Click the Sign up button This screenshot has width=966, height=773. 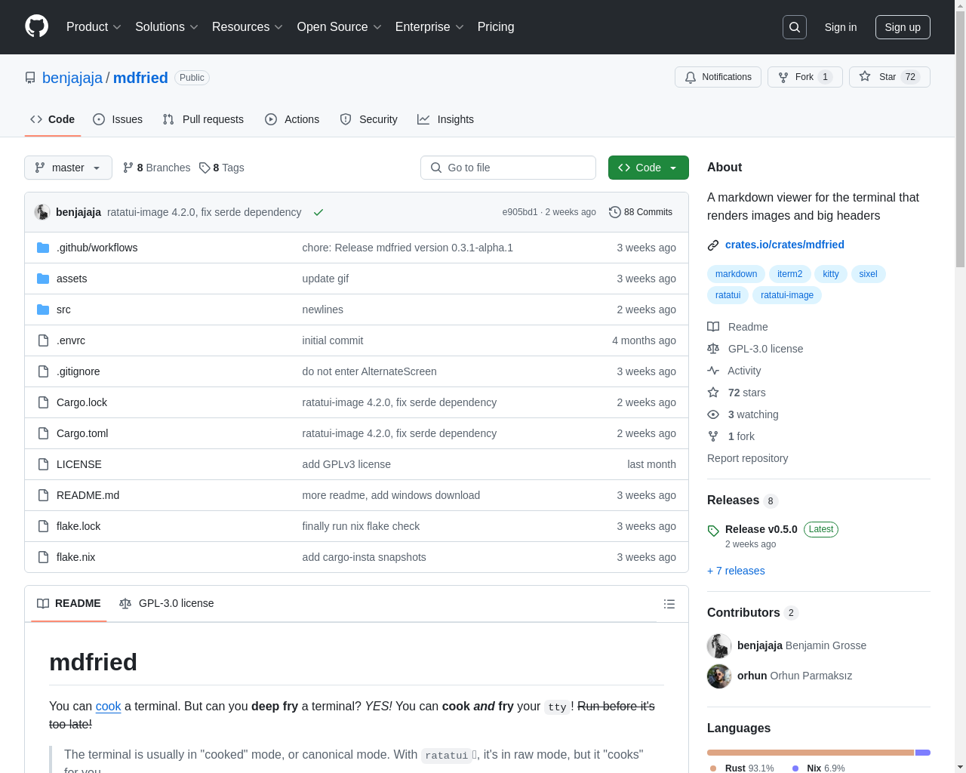903,27
